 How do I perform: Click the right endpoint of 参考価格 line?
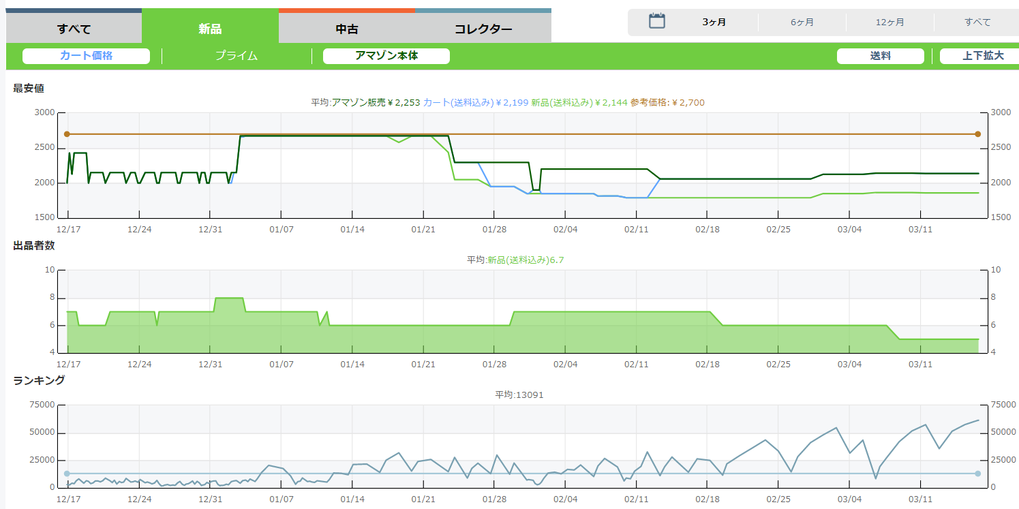[x=977, y=134]
